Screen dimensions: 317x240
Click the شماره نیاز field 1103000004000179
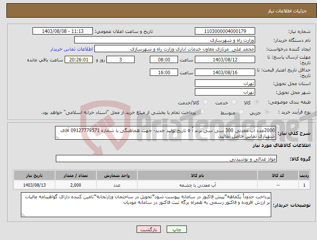(x=225, y=31)
